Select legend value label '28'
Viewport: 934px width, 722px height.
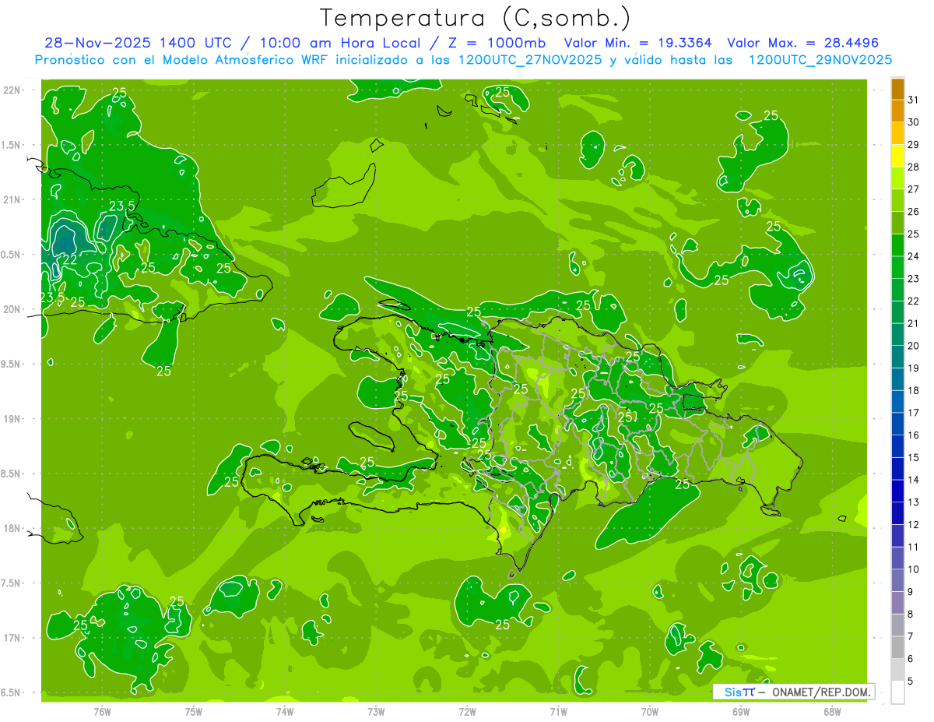click(x=914, y=167)
